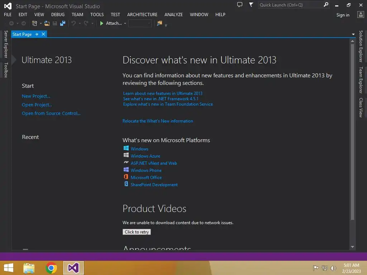Click the ASP.NET vNext icon
367x275 pixels.
point(126,162)
